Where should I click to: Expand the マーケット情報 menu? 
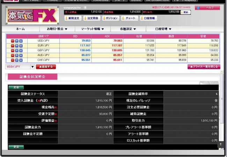click(93, 29)
